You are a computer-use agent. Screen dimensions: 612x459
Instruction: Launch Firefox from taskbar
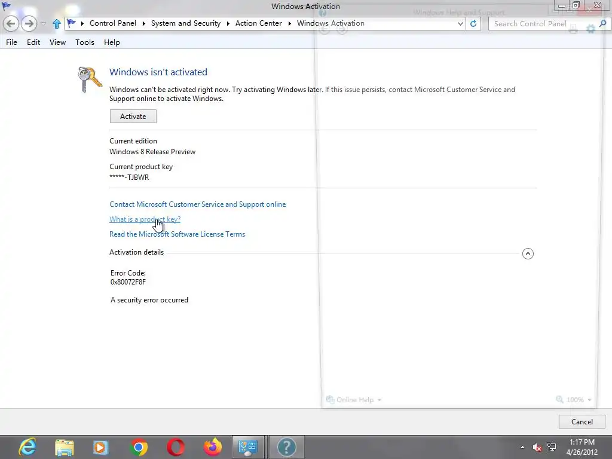tap(213, 447)
